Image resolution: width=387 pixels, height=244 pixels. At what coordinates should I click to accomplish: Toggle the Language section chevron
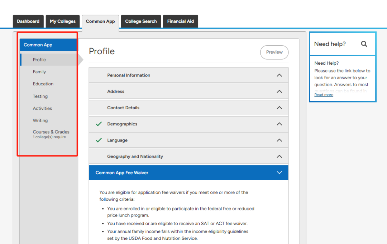coord(279,140)
